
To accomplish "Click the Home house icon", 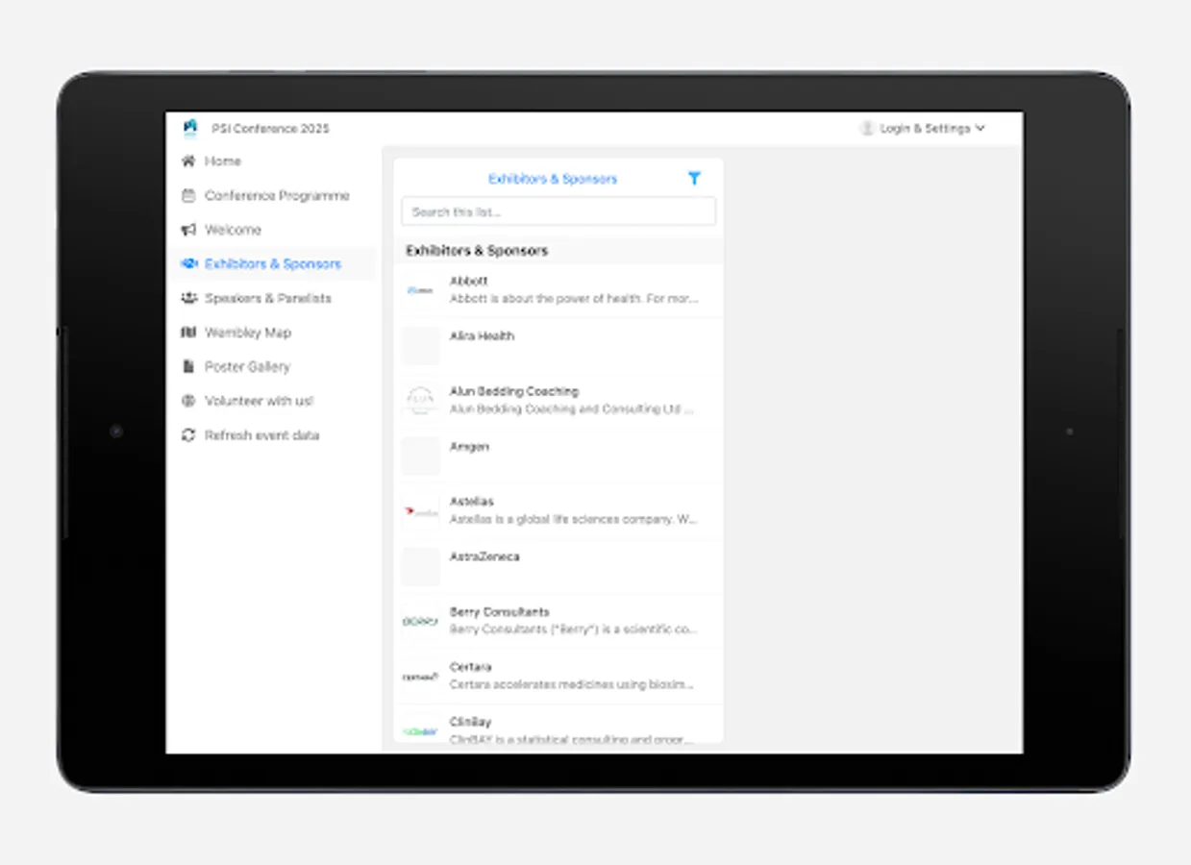I will click(188, 161).
